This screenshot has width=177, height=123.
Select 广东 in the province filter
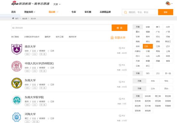(158, 32)
